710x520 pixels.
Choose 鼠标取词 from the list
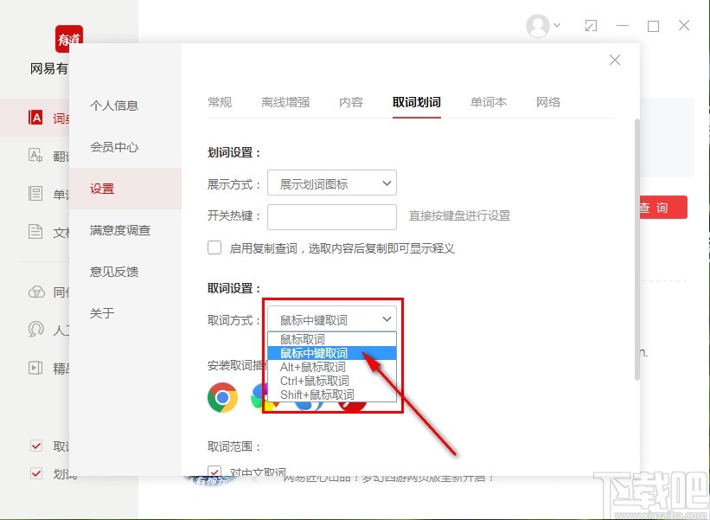click(332, 339)
